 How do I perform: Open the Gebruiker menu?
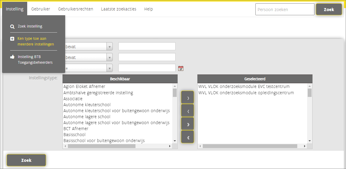[41, 9]
